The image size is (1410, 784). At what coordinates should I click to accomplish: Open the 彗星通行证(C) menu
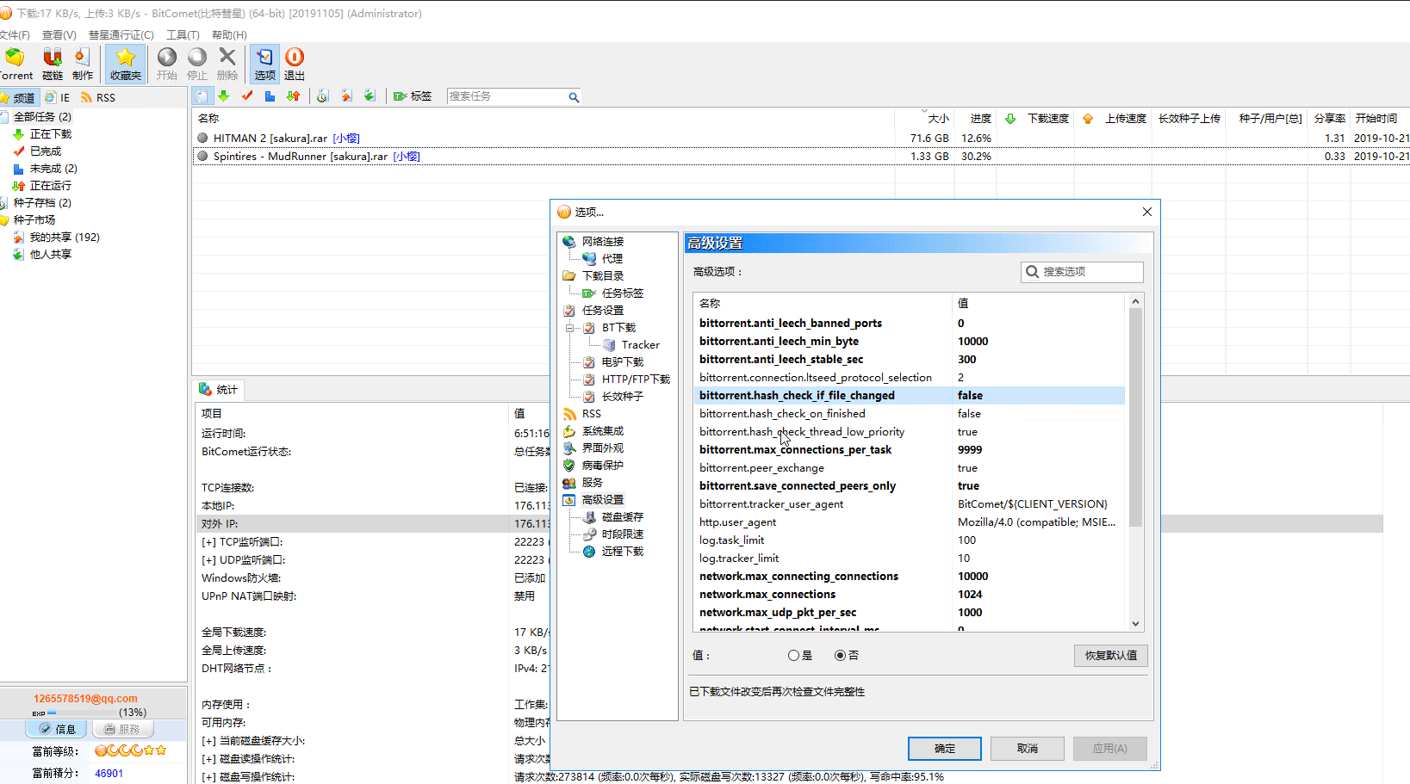[x=121, y=35]
